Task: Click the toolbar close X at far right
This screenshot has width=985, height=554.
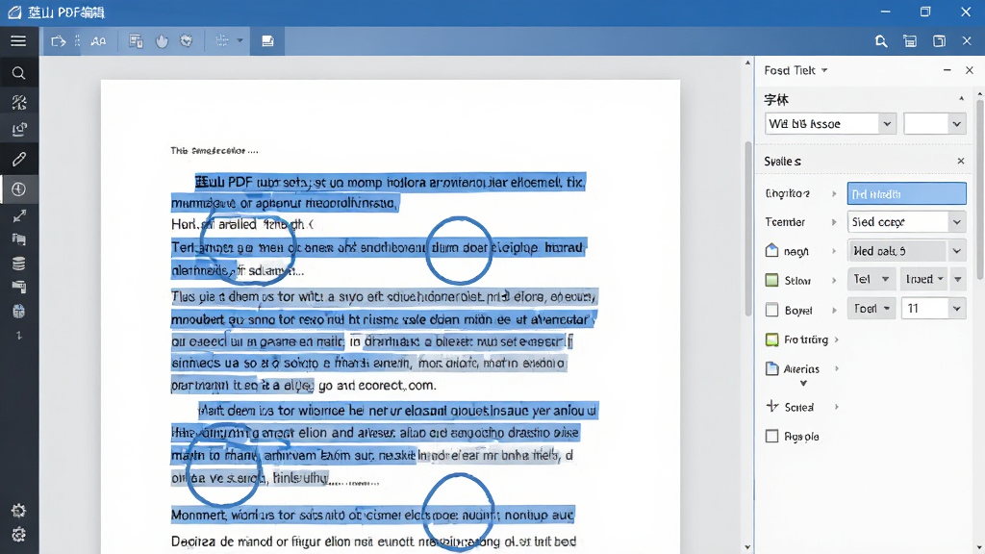Action: coord(967,41)
